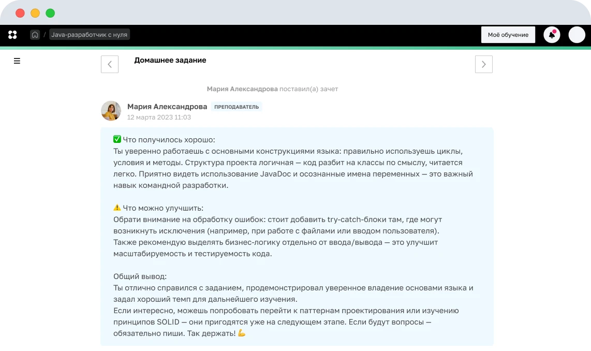591x351 pixels.
Task: Click the four-dot platform logo
Action: [12, 35]
